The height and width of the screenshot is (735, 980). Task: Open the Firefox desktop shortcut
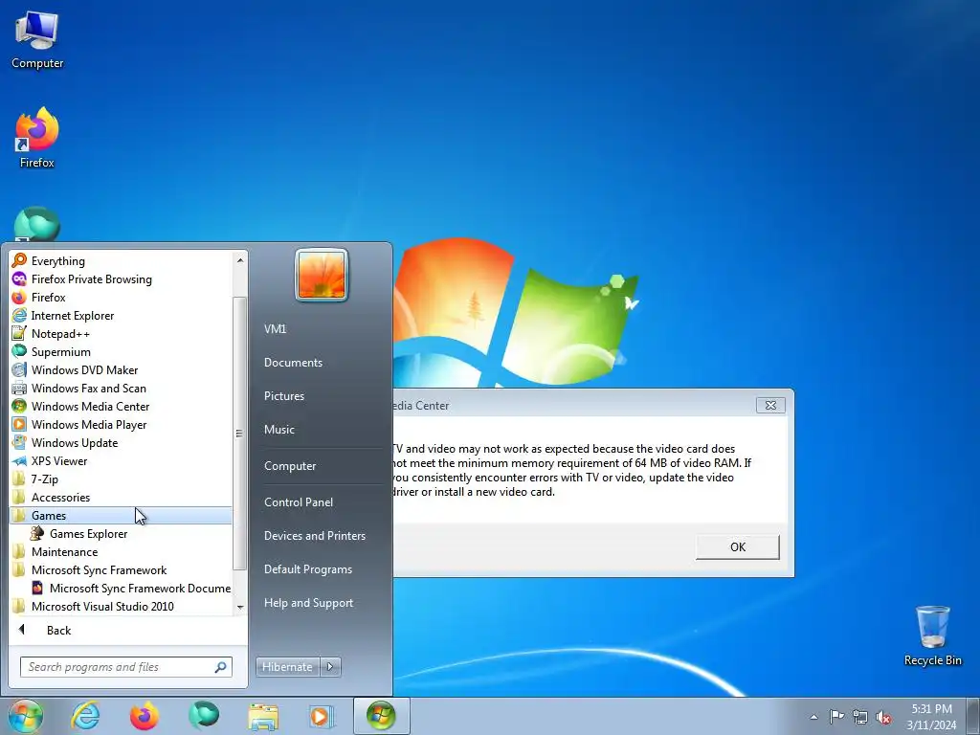[x=37, y=138]
